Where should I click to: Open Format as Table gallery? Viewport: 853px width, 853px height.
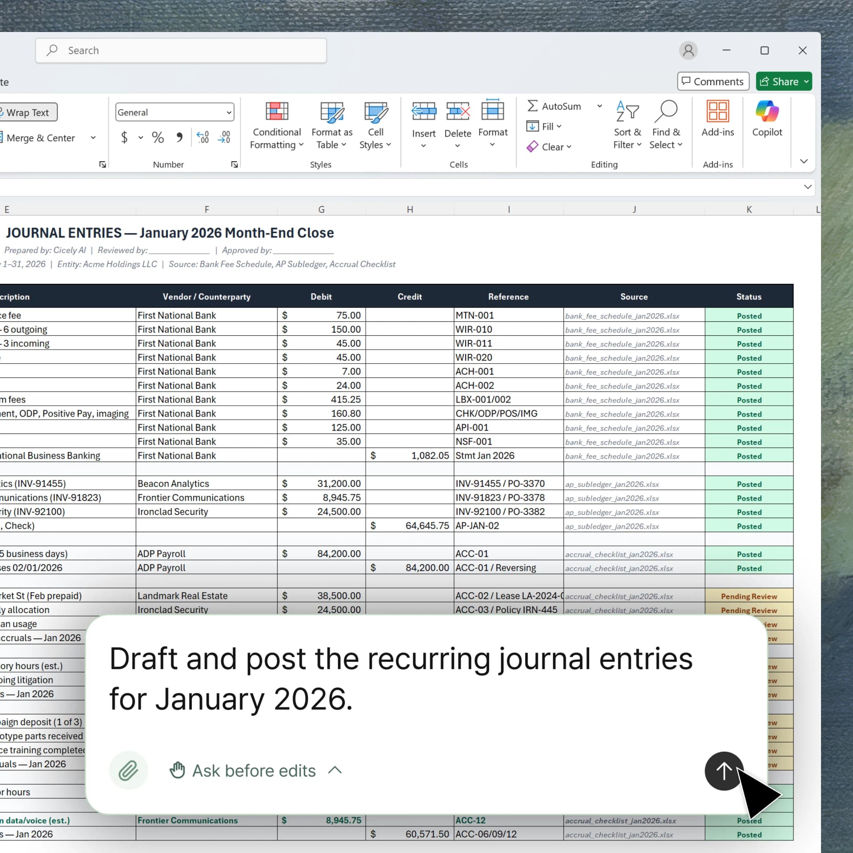coord(331,112)
